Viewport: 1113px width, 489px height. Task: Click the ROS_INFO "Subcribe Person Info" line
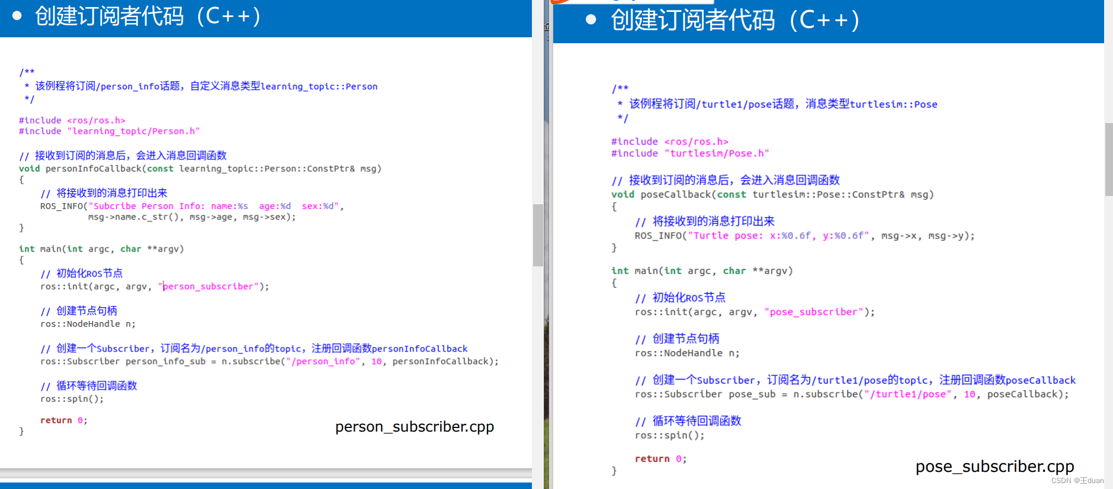point(192,206)
